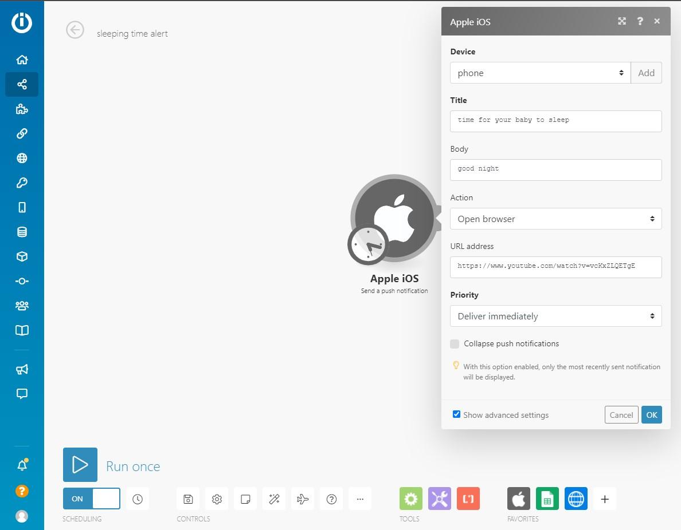Screen dimensions: 681x530
Task: Open notes icon in controls
Action: (x=245, y=499)
